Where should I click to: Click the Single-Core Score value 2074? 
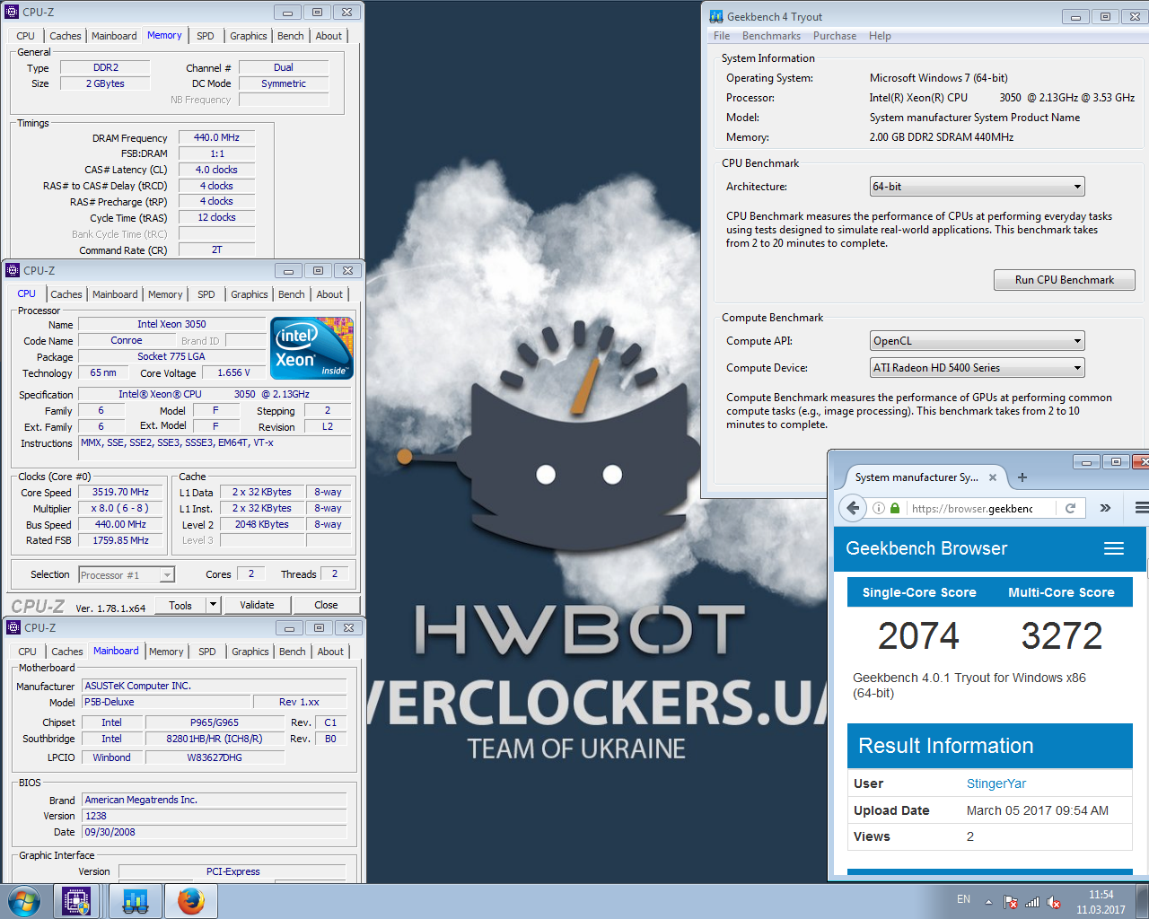pos(918,636)
